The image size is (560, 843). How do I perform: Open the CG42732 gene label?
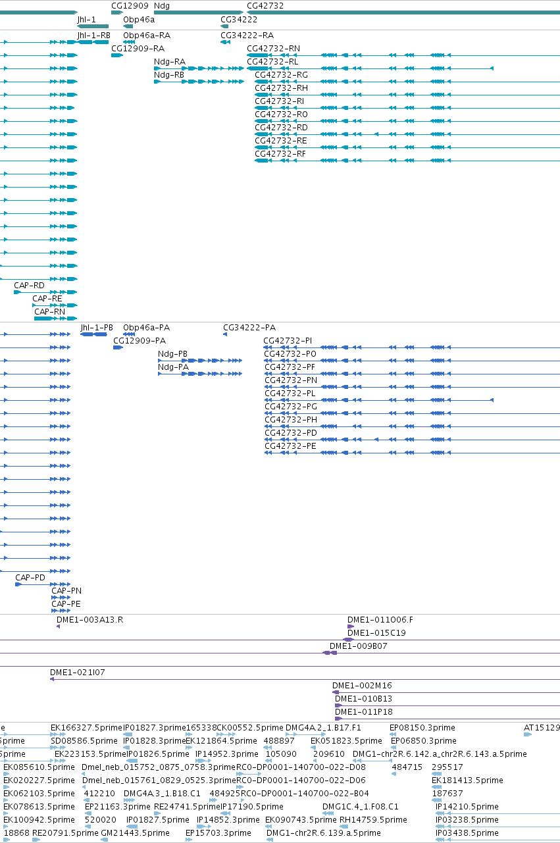tap(265, 6)
